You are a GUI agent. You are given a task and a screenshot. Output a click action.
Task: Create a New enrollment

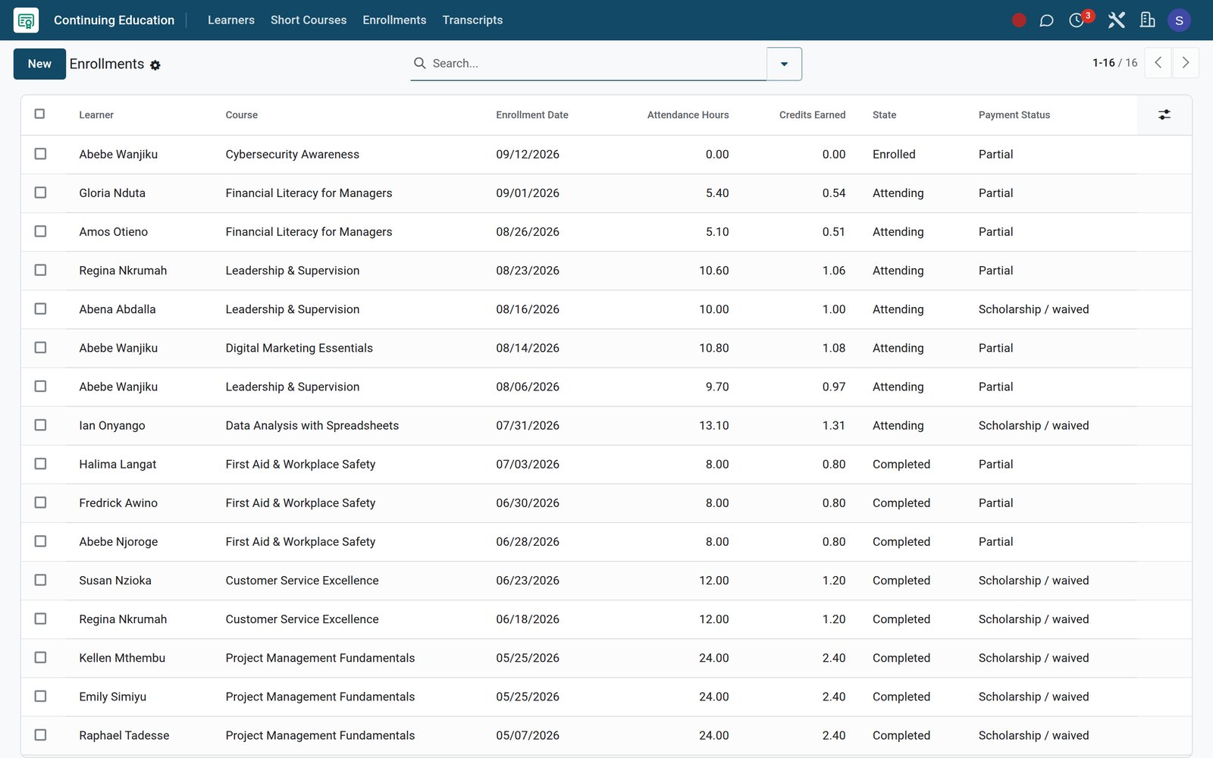[39, 64]
